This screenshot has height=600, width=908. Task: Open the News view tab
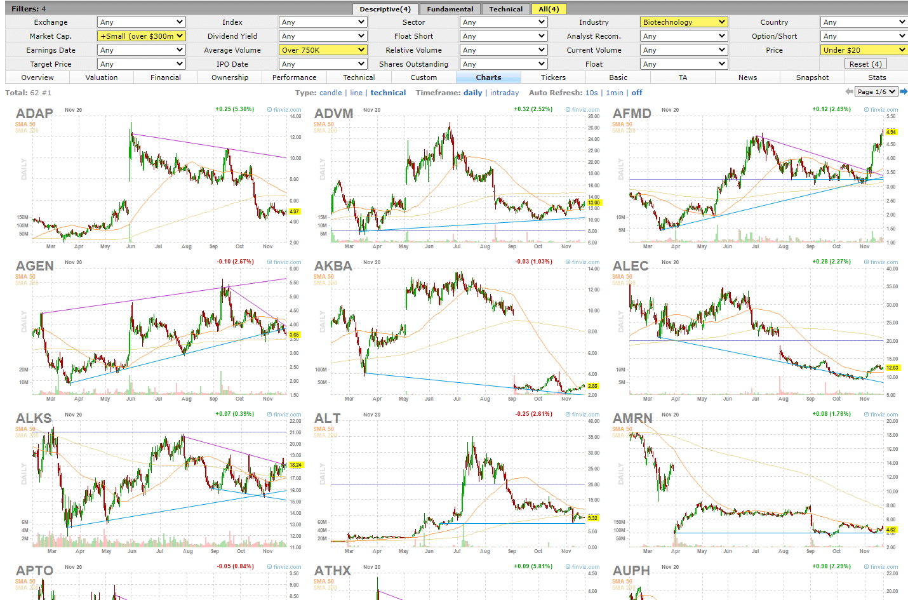pos(748,77)
